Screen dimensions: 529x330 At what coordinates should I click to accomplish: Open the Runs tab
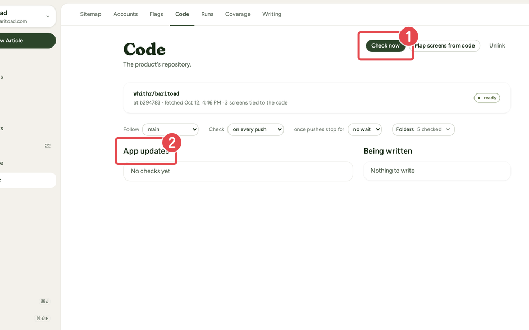207,14
